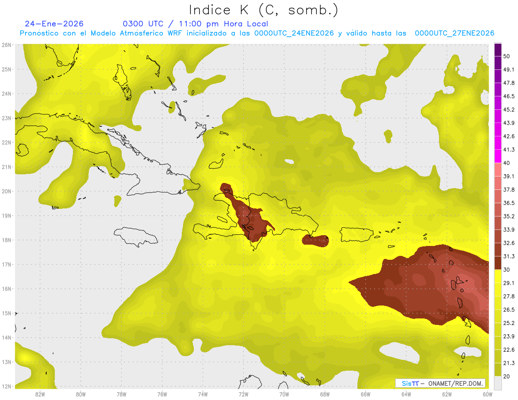Click the '76W' longitude axis label
The image size is (518, 400).
click(162, 394)
